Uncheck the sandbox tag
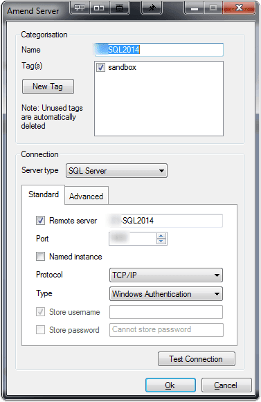The image size is (261, 402). 100,67
